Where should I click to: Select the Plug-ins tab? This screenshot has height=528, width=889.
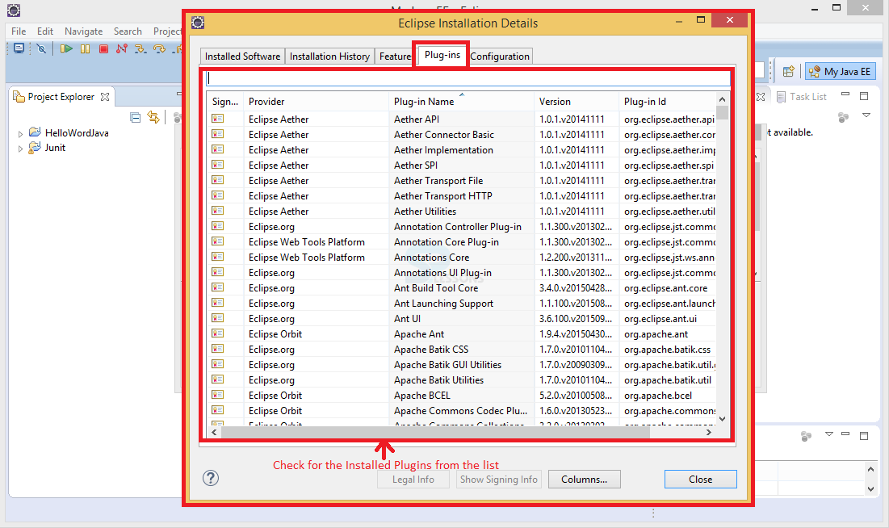[442, 55]
